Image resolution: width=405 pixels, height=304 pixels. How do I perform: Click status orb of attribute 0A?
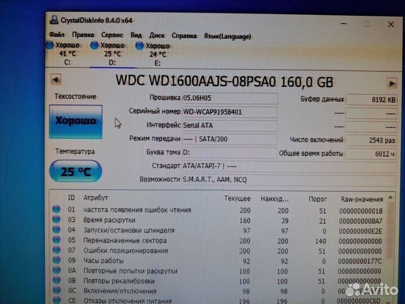[56, 270]
